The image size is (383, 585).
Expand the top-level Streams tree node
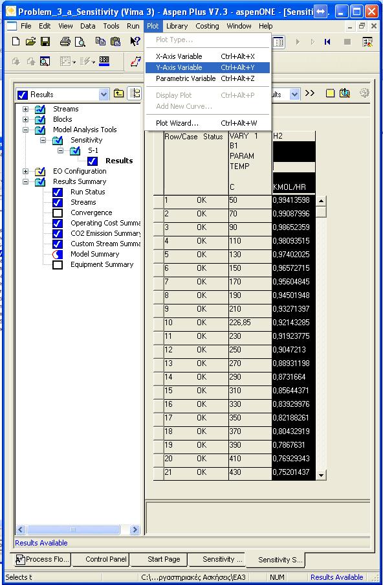25,109
